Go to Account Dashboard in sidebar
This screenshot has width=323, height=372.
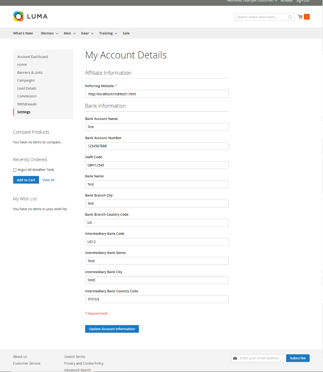click(33, 57)
